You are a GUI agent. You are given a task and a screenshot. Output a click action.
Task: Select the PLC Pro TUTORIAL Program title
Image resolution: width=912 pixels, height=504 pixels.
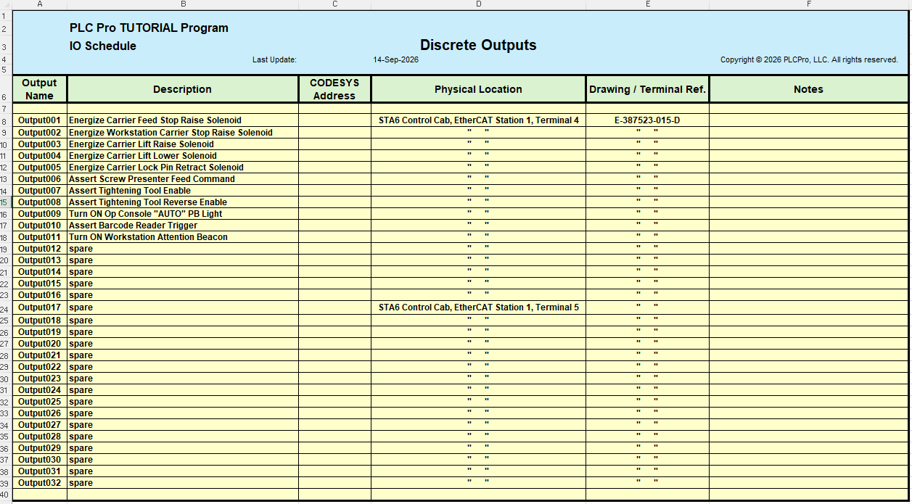click(149, 28)
